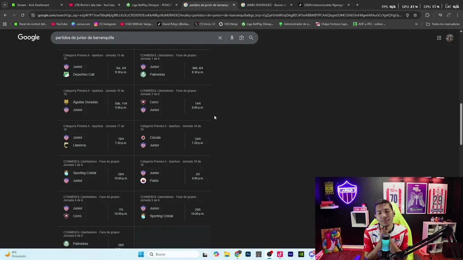Open the Panel de control bookmark

click(30, 24)
